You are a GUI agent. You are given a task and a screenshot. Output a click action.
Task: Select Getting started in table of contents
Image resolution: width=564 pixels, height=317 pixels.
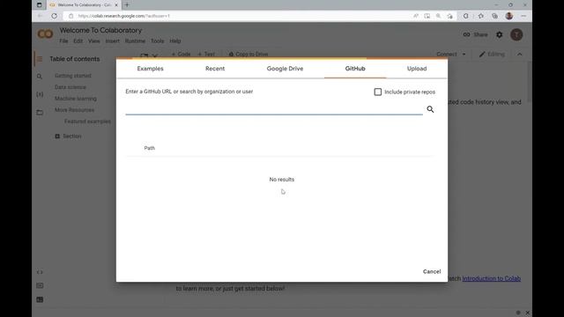point(73,76)
